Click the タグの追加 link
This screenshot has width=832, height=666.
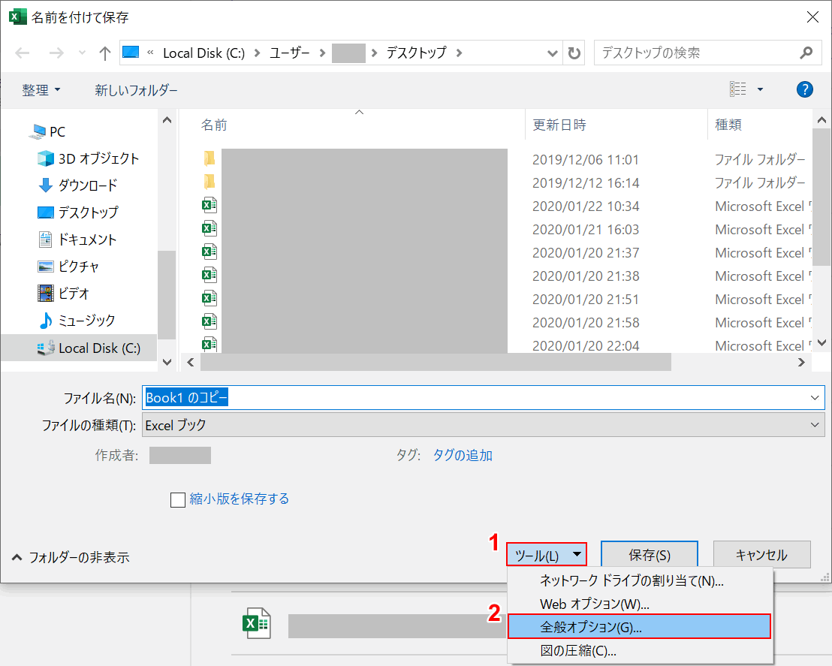point(462,455)
